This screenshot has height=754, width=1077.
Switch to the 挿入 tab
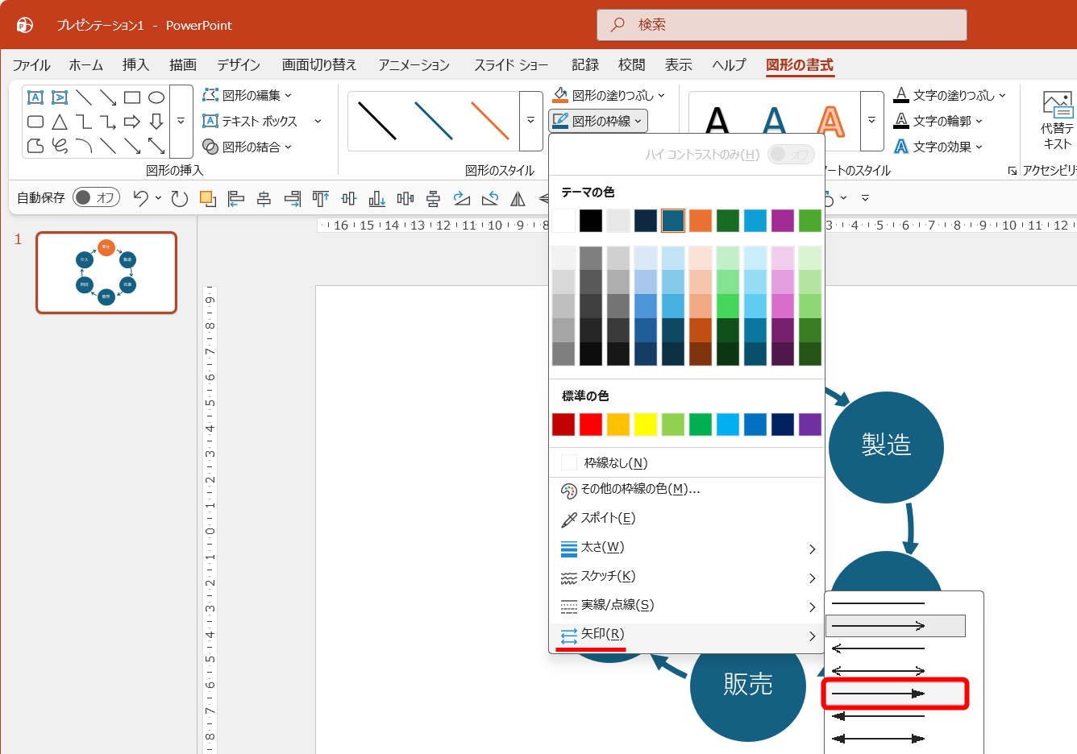[135, 65]
